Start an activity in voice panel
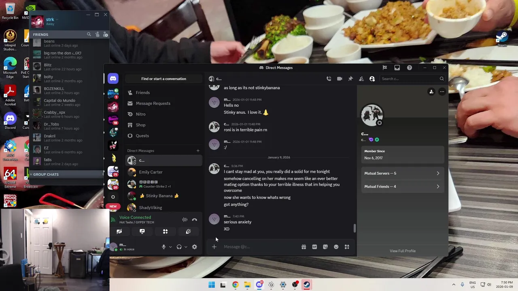 (x=165, y=232)
